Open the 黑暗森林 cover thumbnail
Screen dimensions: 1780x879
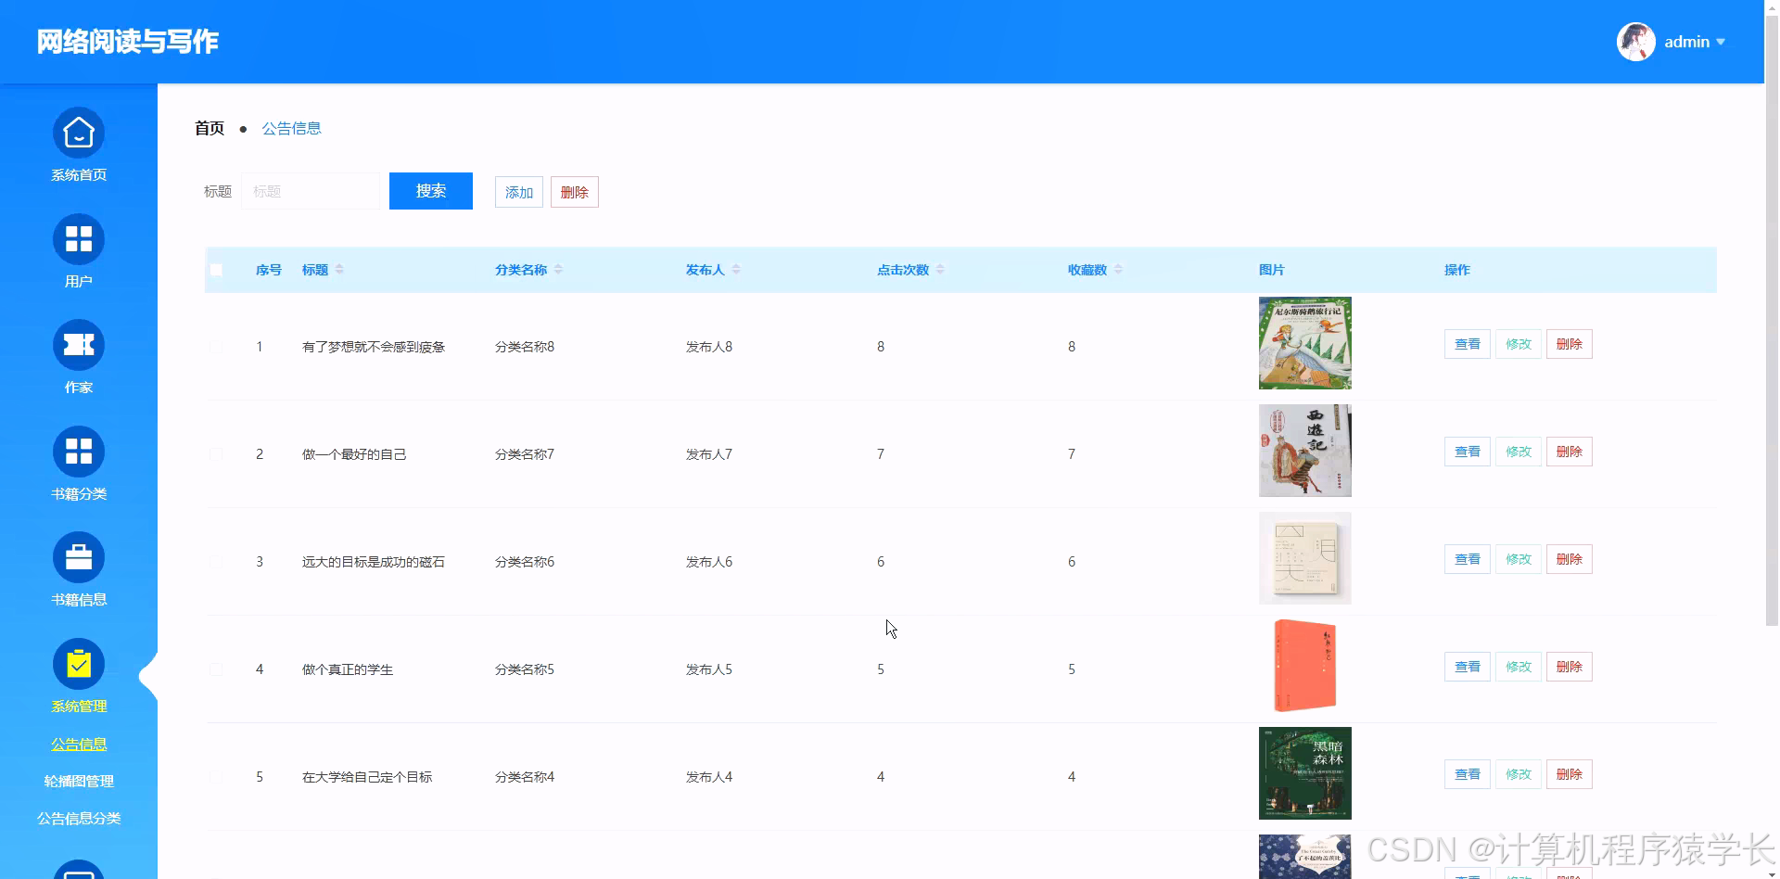pyautogui.click(x=1305, y=773)
